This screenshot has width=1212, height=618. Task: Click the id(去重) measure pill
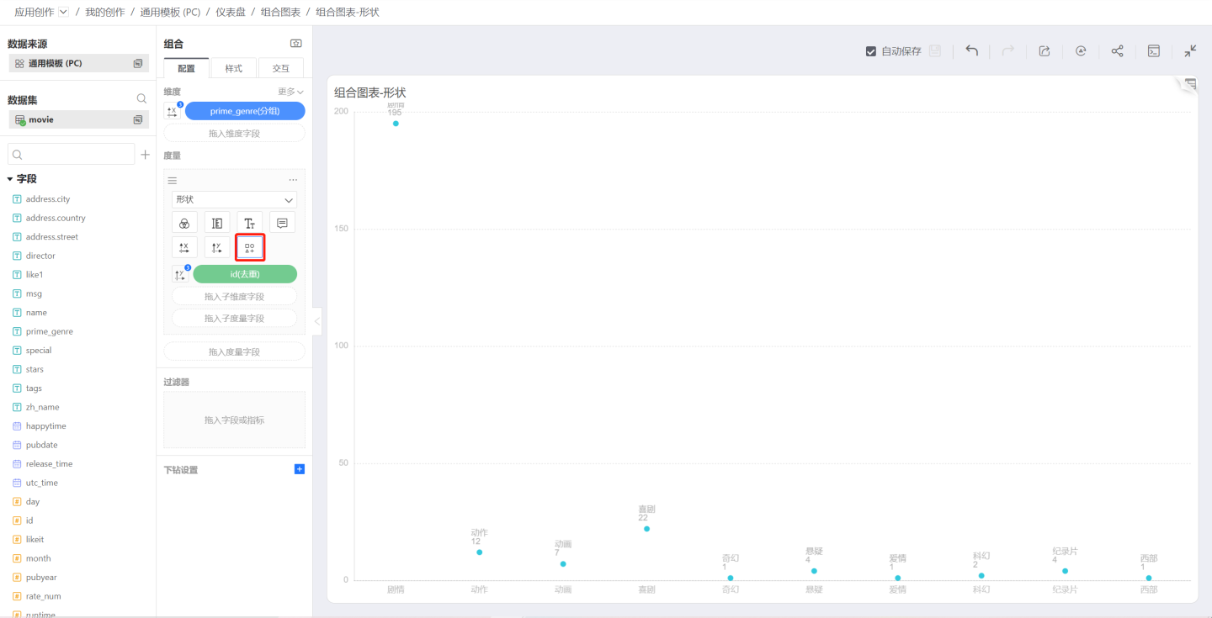point(245,274)
